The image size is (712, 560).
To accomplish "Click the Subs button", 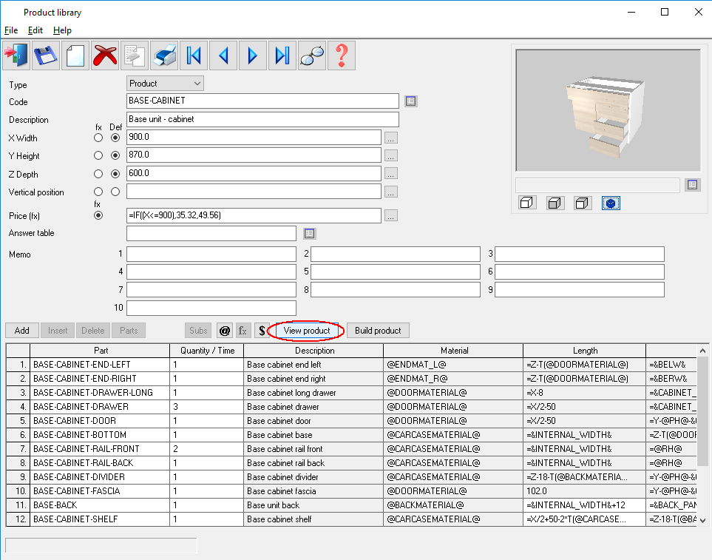I will click(x=198, y=331).
